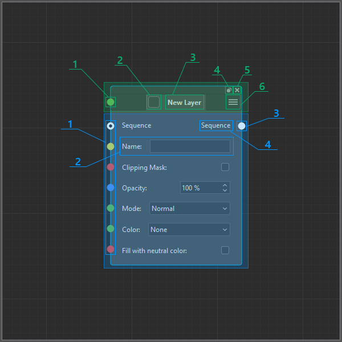342x342 pixels.
Task: Expand the Color dropdown set to None
Action: coord(189,230)
